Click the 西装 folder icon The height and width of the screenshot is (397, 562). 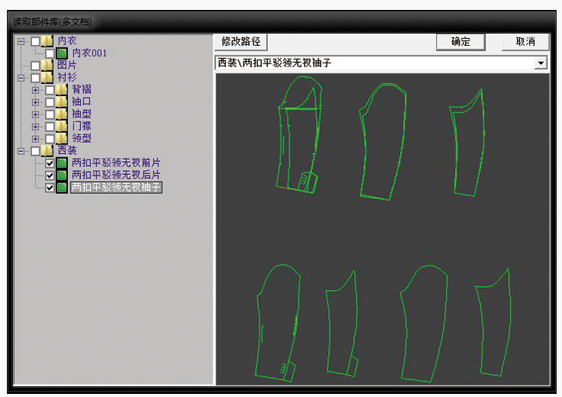tap(48, 151)
